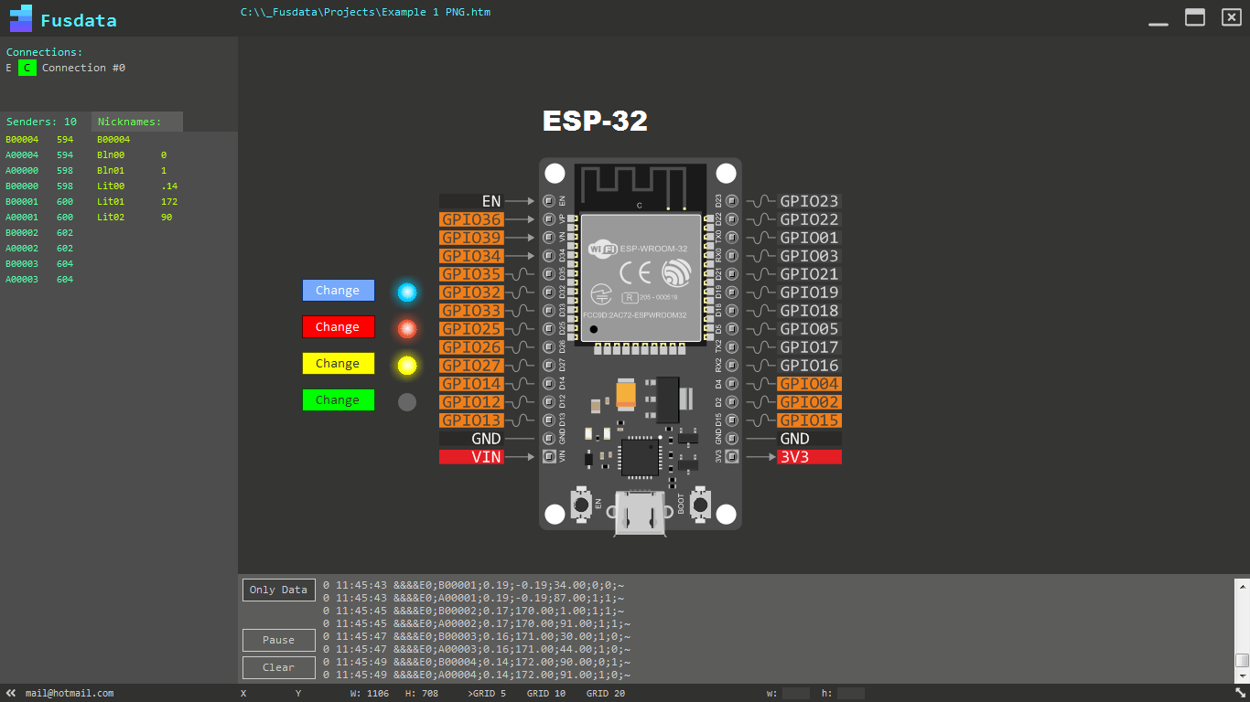
Task: Click the mail@hotmail.com account label
Action: 70,693
